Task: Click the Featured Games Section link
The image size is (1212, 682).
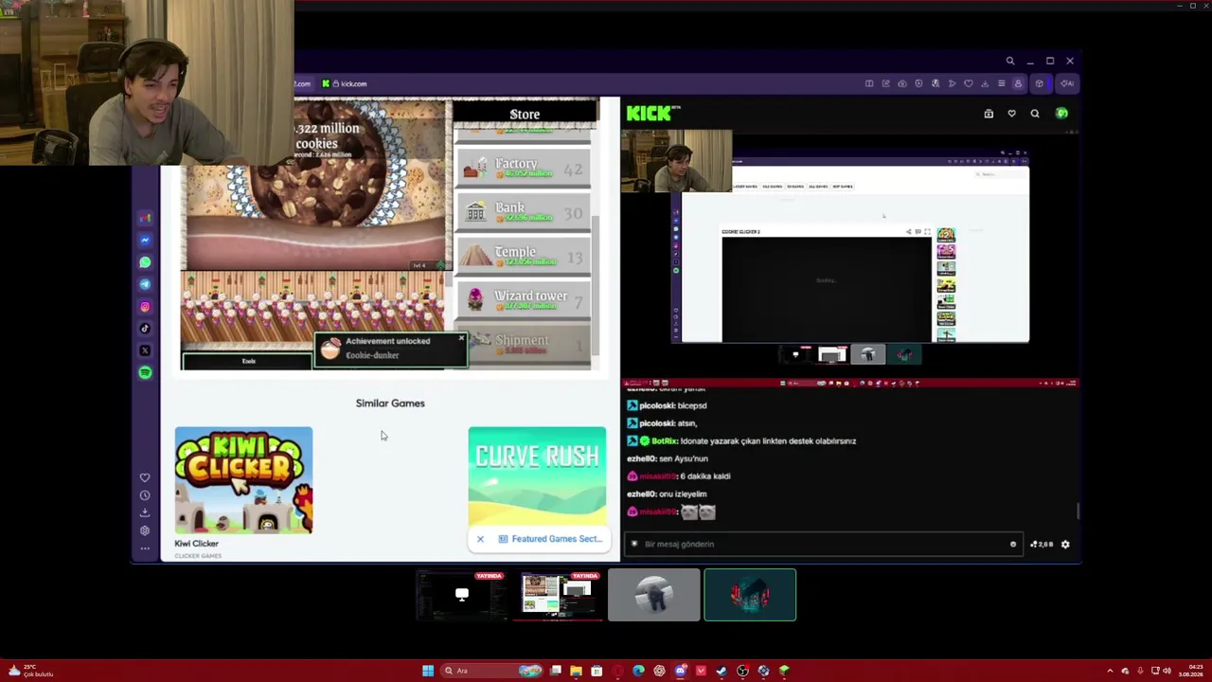Action: [551, 539]
